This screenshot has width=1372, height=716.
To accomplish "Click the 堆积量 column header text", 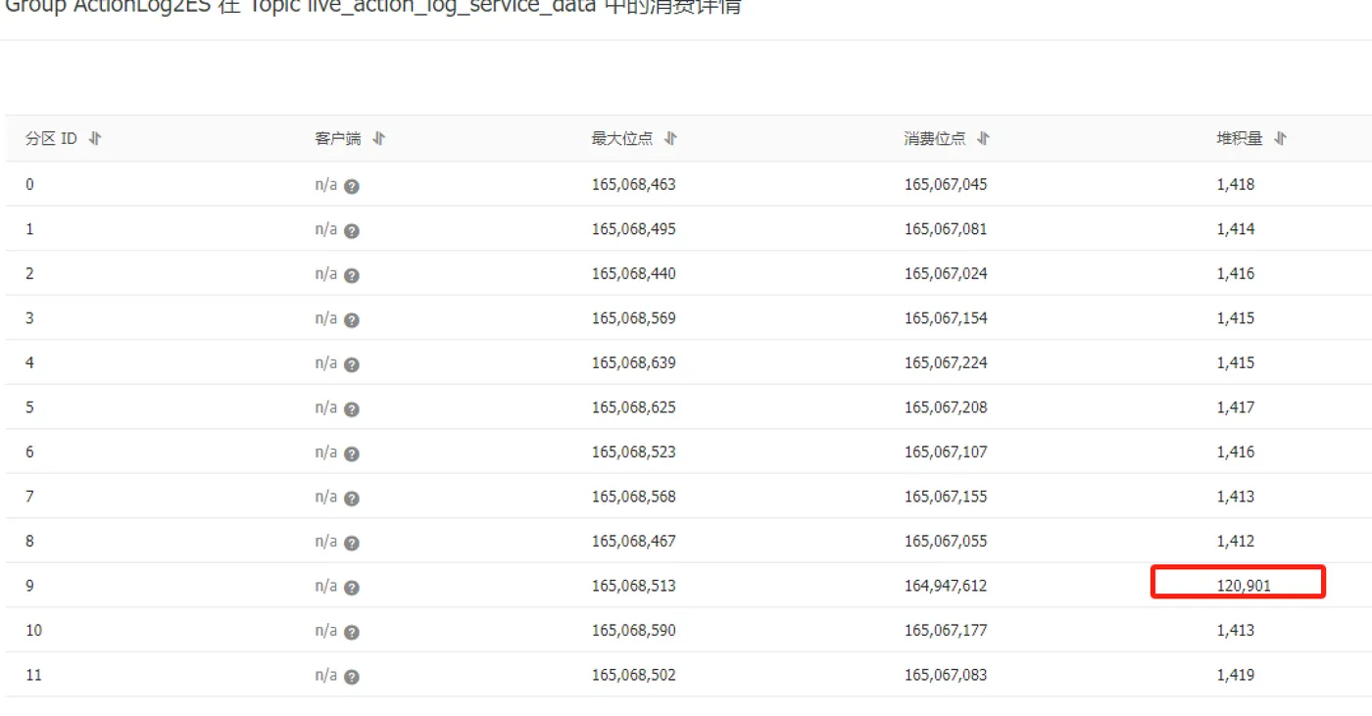I will [x=1240, y=139].
